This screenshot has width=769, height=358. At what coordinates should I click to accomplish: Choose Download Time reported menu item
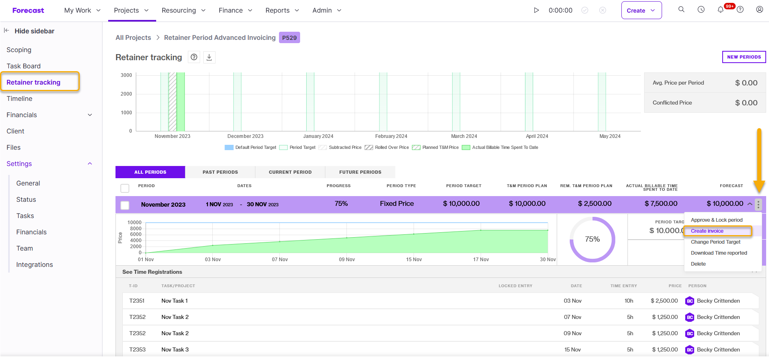(719, 253)
